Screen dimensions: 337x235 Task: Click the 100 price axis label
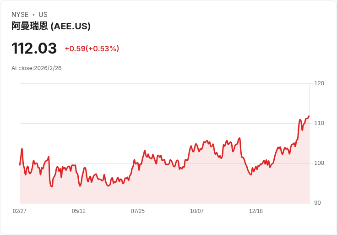pos(319,163)
